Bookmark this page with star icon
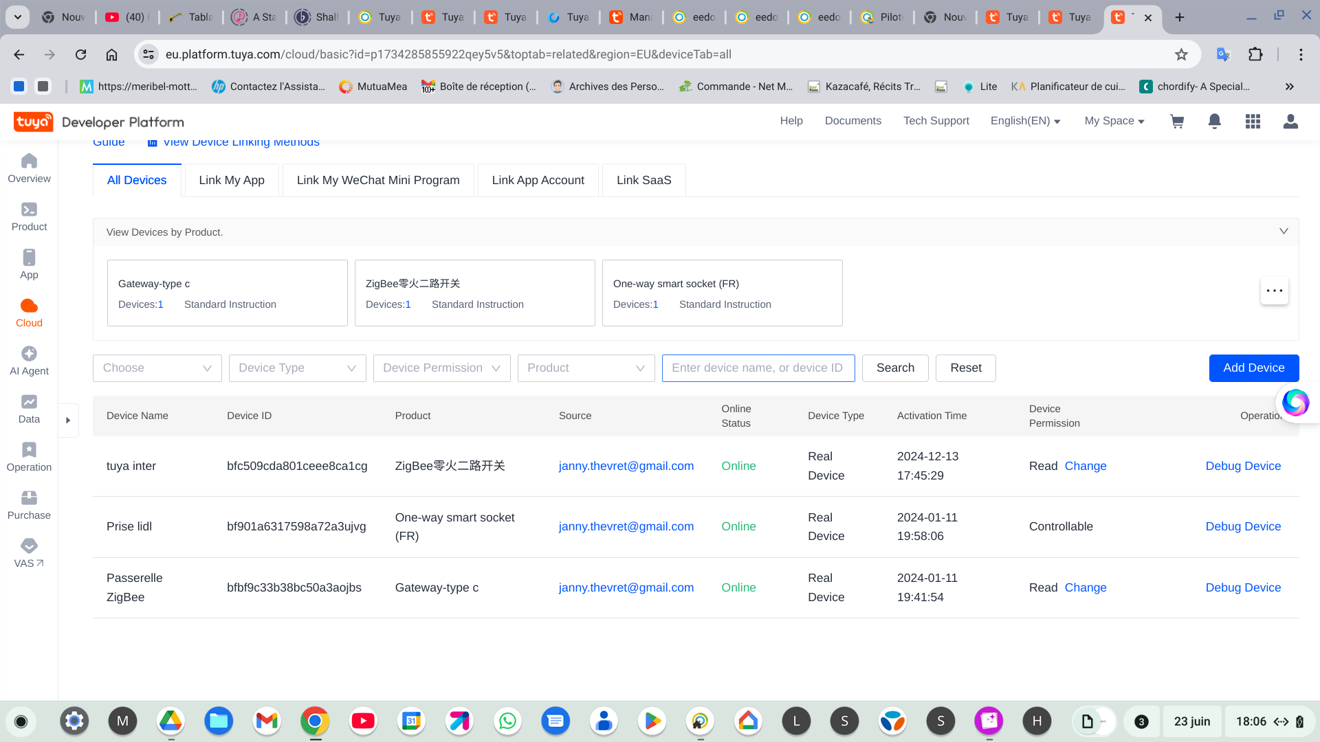 coord(1181,54)
